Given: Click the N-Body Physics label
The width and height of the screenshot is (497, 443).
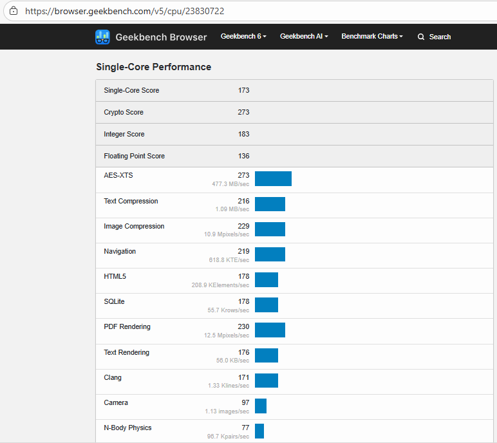Looking at the screenshot, I should 127,428.
